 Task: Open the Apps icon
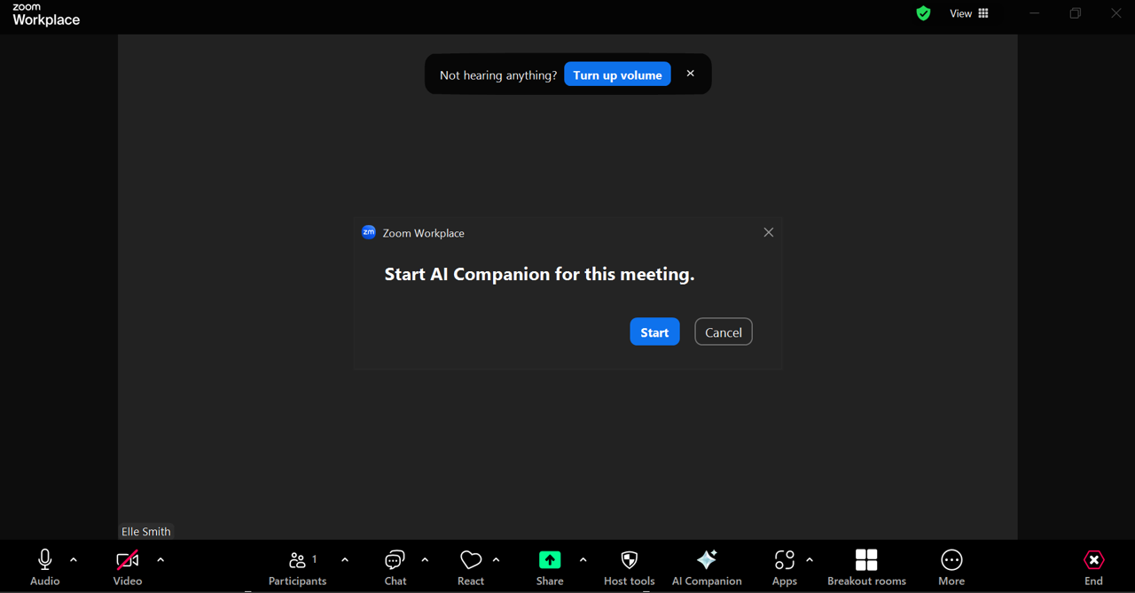pos(785,560)
